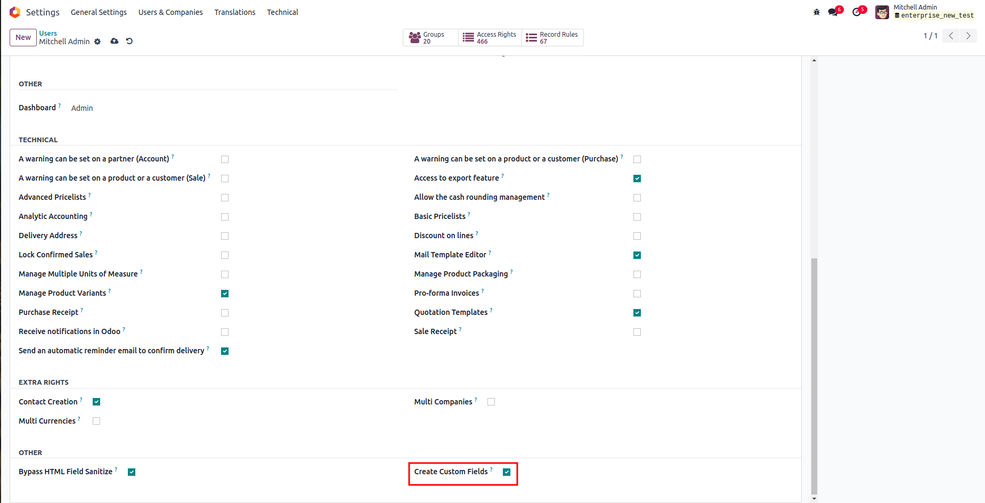Click the Odoo home logo
985x503 pixels.
(x=15, y=12)
